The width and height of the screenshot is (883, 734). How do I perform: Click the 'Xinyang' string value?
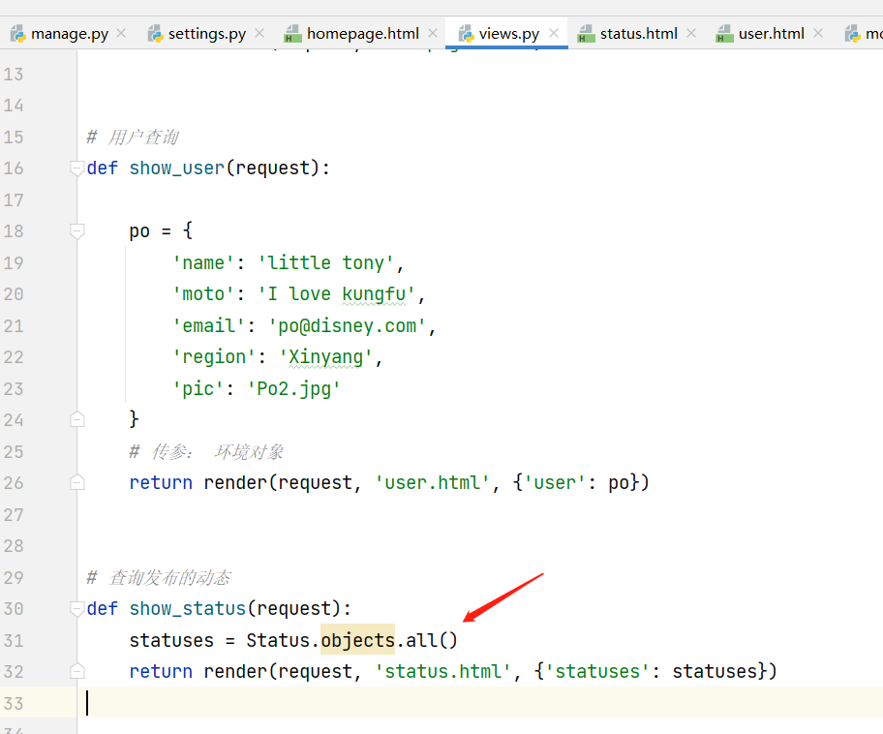coord(325,357)
